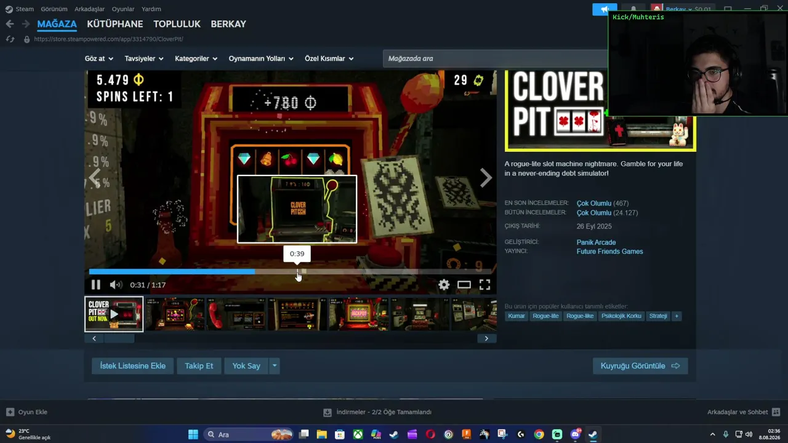Open File Explorer from the taskbar

point(321,434)
